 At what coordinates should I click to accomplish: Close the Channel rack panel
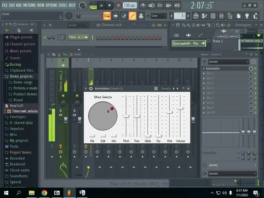[x=165, y=25]
